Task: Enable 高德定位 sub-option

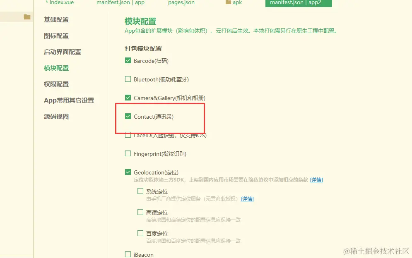Action: point(141,212)
